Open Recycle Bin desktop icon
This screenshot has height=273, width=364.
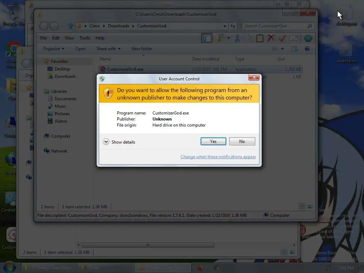[14, 15]
